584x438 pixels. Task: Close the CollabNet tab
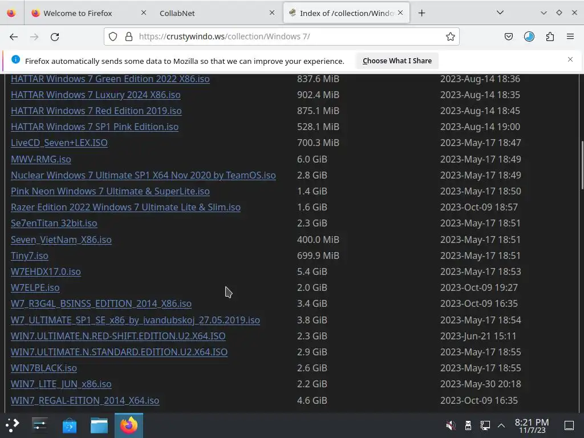[x=272, y=13]
